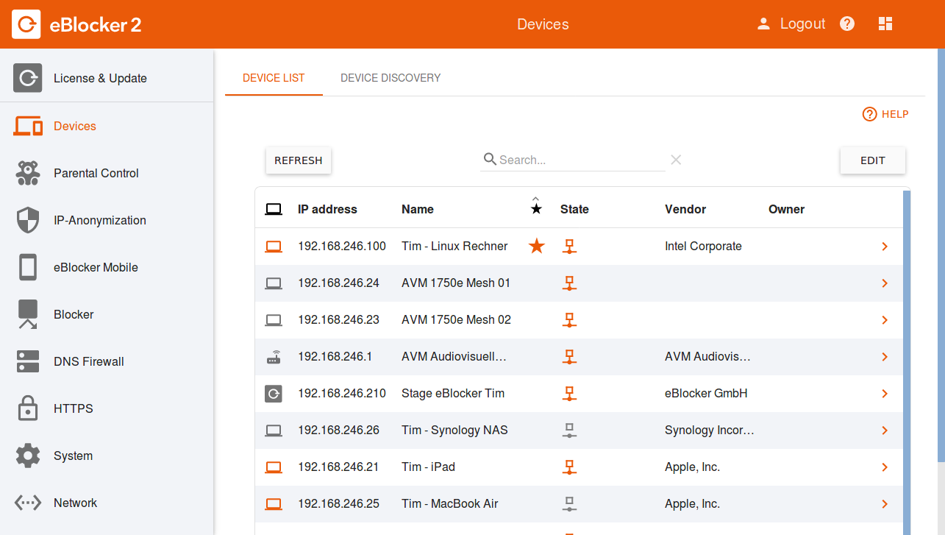Viewport: 945px width, 535px height.
Task: Clear the search field with X icon
Action: 676,160
